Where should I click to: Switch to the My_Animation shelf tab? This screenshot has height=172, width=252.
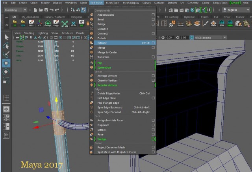pos(30,17)
